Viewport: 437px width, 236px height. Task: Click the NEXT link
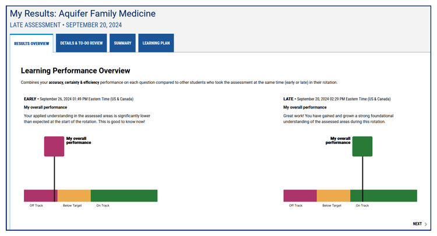[x=417, y=224]
